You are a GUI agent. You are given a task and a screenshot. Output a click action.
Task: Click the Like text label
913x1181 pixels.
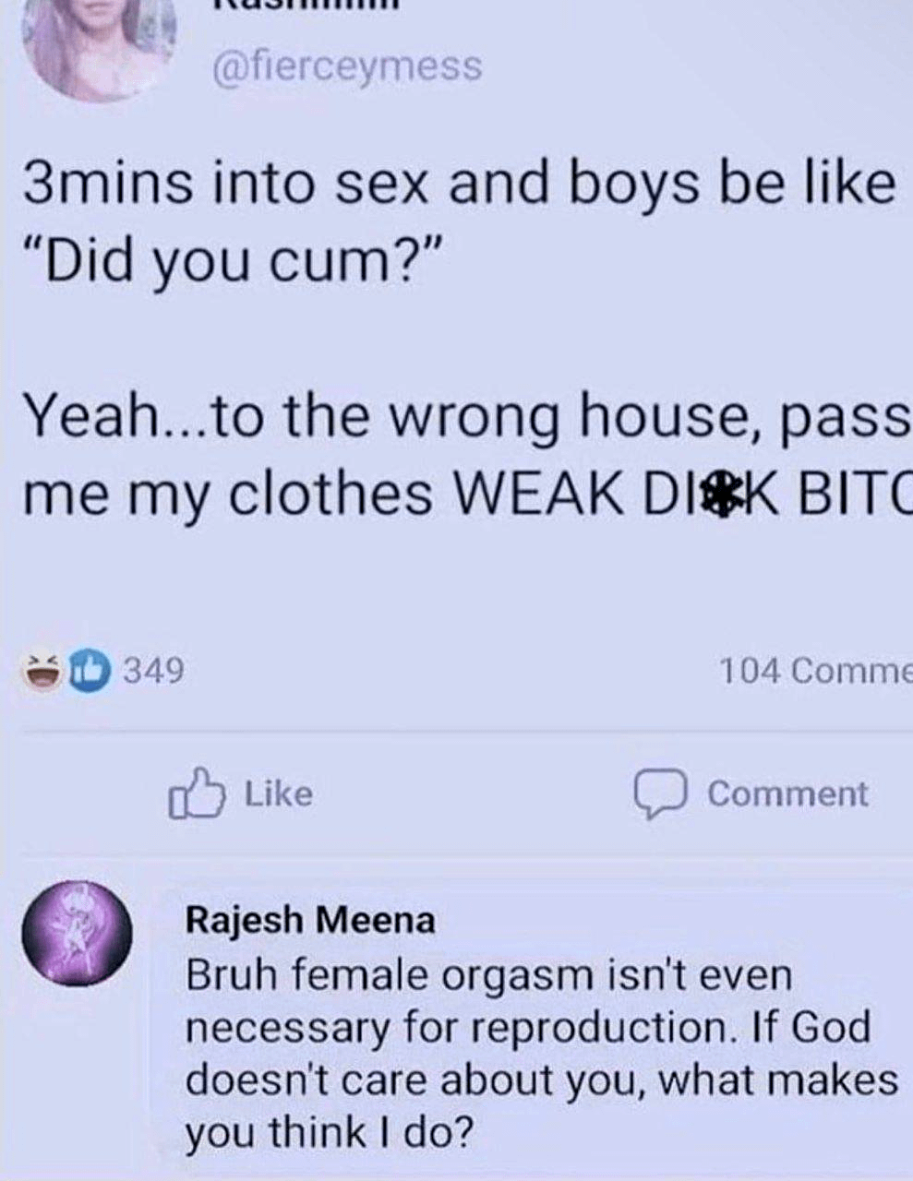point(278,793)
